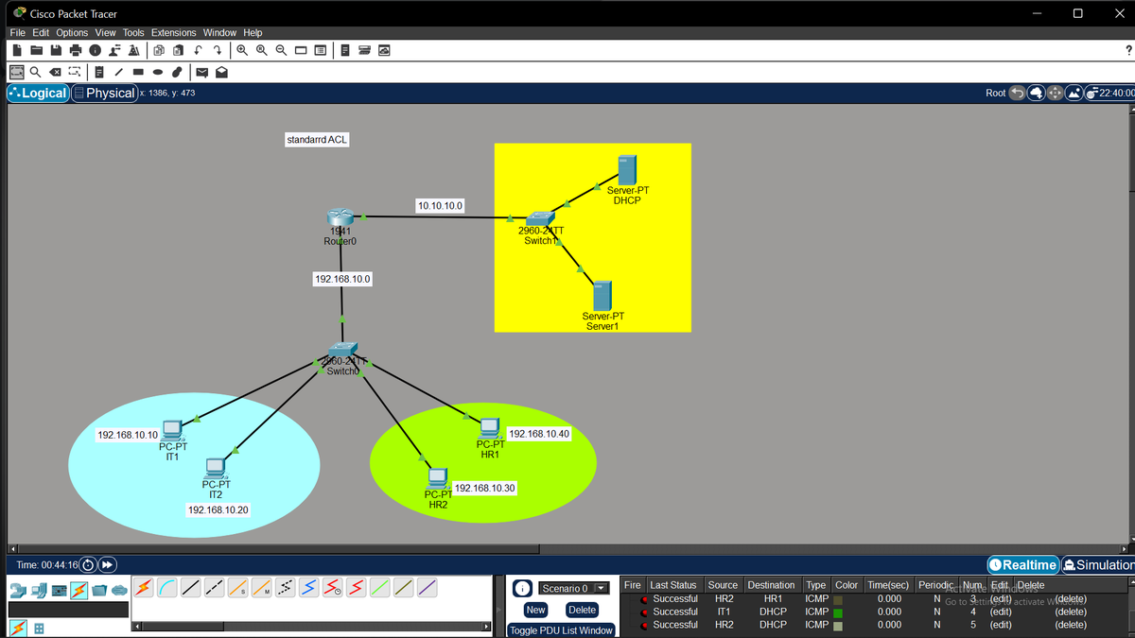
Task: Expand the Extensions menu
Action: click(x=173, y=32)
